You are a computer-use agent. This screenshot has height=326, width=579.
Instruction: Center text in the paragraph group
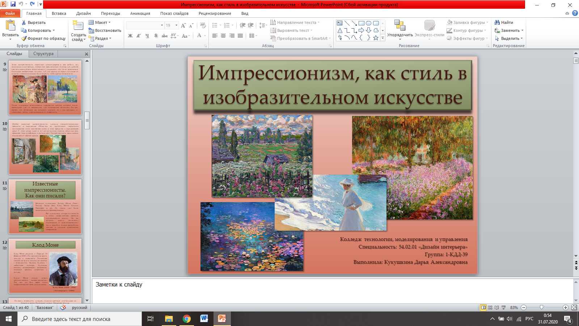point(223,35)
